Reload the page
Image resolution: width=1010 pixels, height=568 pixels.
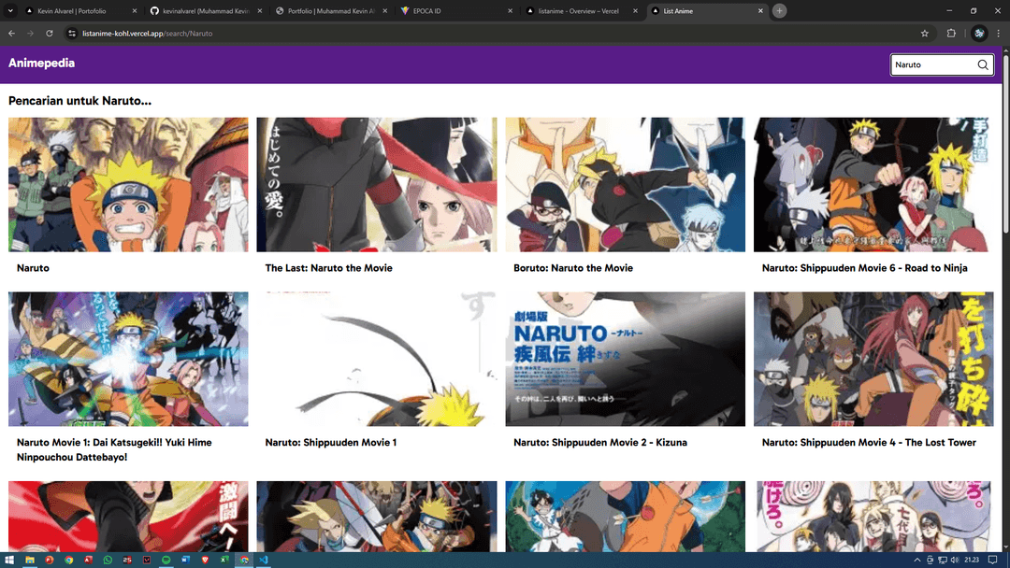(x=50, y=33)
